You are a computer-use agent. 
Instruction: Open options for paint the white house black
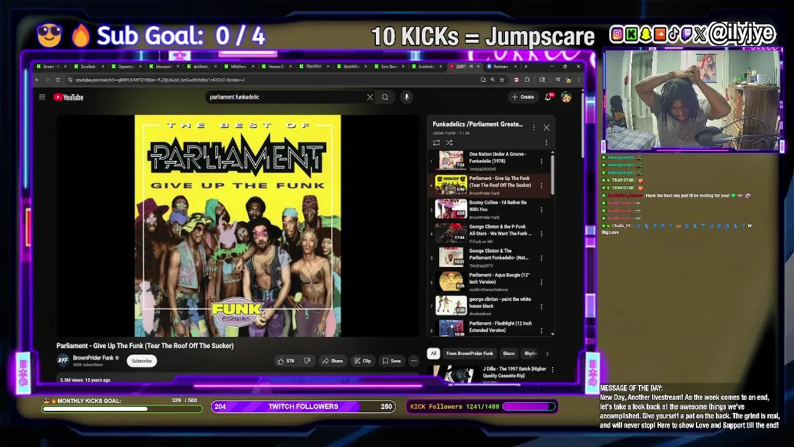click(x=541, y=306)
